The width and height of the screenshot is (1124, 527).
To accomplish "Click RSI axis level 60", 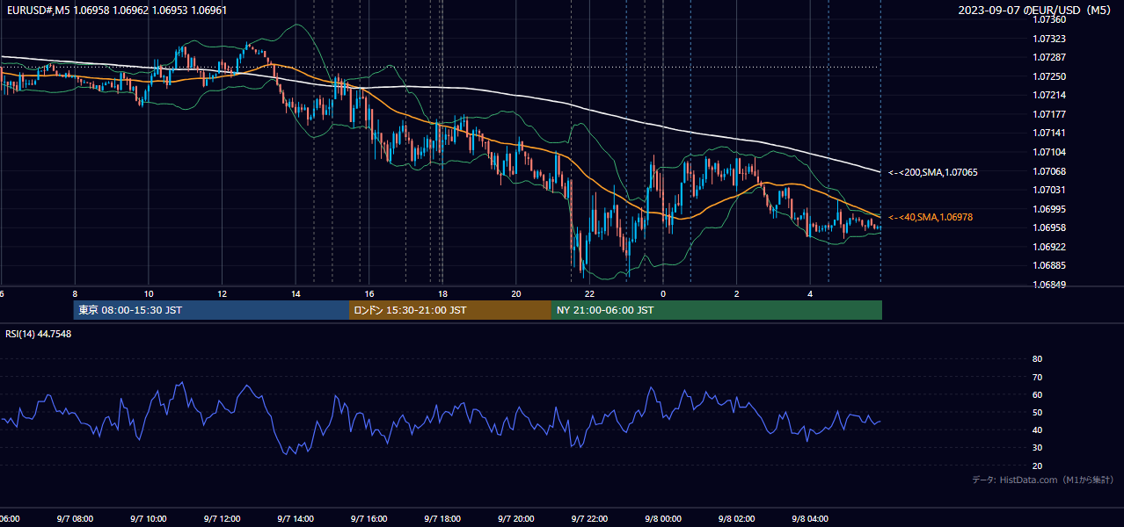I will 1037,395.
